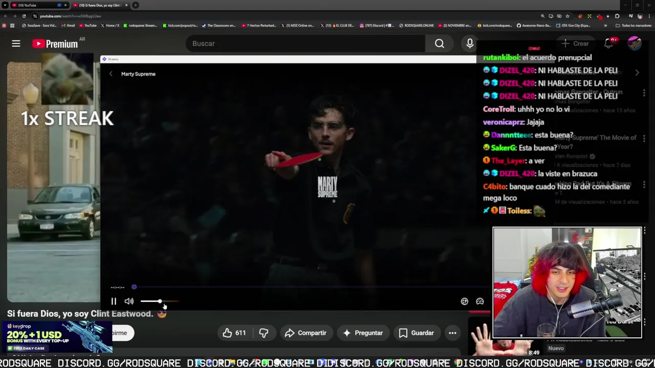Open the YouTube account avatar menu
Viewport: 655px width, 368px height.
click(634, 43)
